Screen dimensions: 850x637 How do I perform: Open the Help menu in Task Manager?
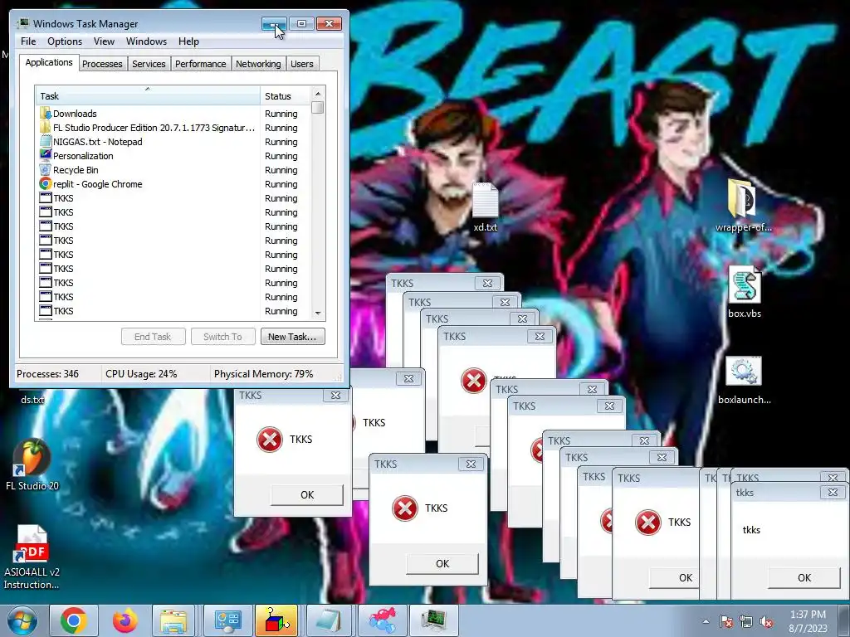coord(188,41)
